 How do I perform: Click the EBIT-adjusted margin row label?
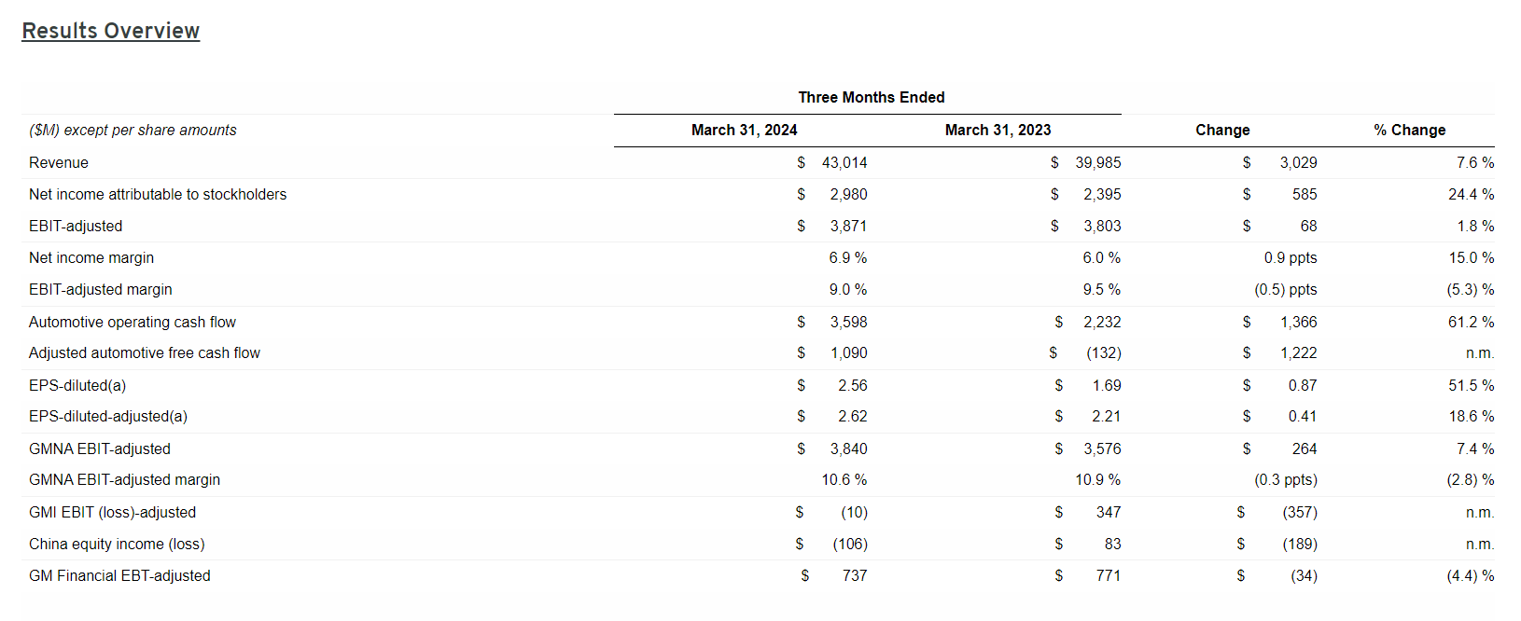[101, 290]
